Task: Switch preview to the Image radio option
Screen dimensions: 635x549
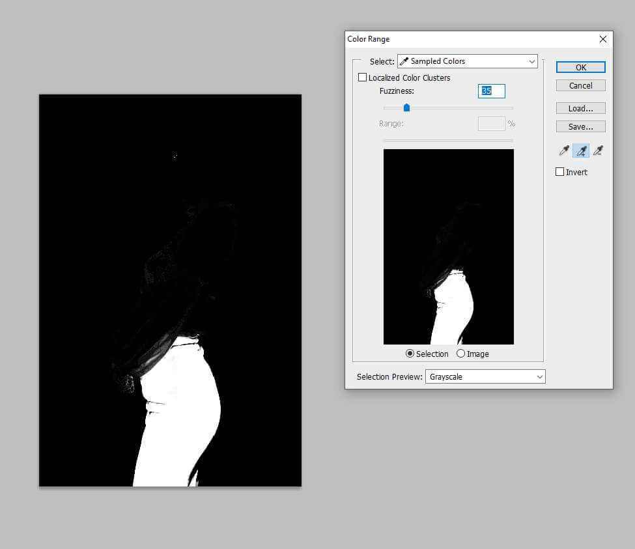Action: pyautogui.click(x=461, y=354)
